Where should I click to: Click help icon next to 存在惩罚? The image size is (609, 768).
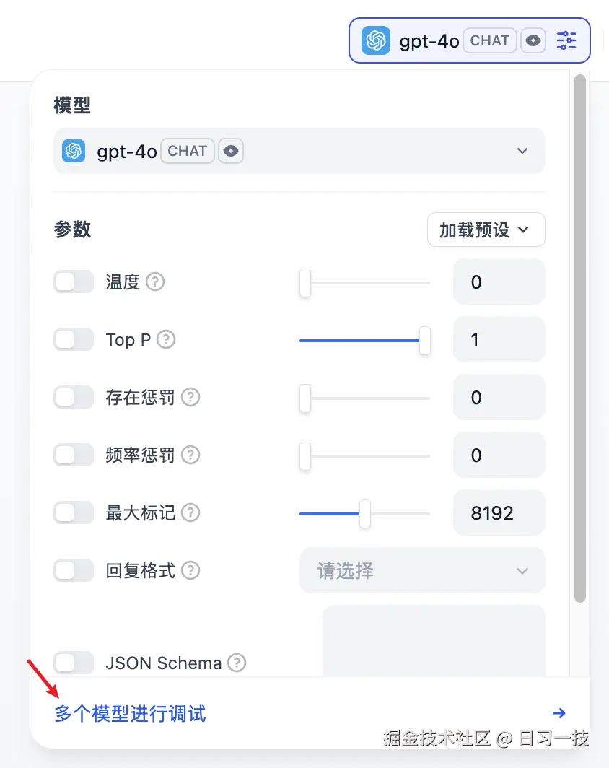pyautogui.click(x=190, y=397)
